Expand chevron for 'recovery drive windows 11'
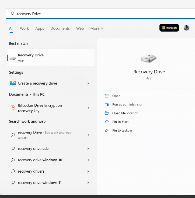 pyautogui.click(x=88, y=183)
